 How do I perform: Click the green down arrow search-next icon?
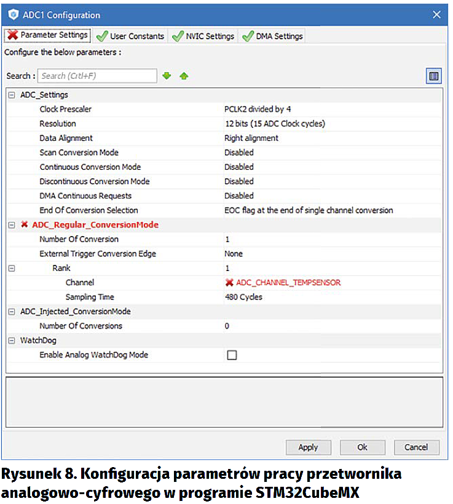pyautogui.click(x=166, y=76)
